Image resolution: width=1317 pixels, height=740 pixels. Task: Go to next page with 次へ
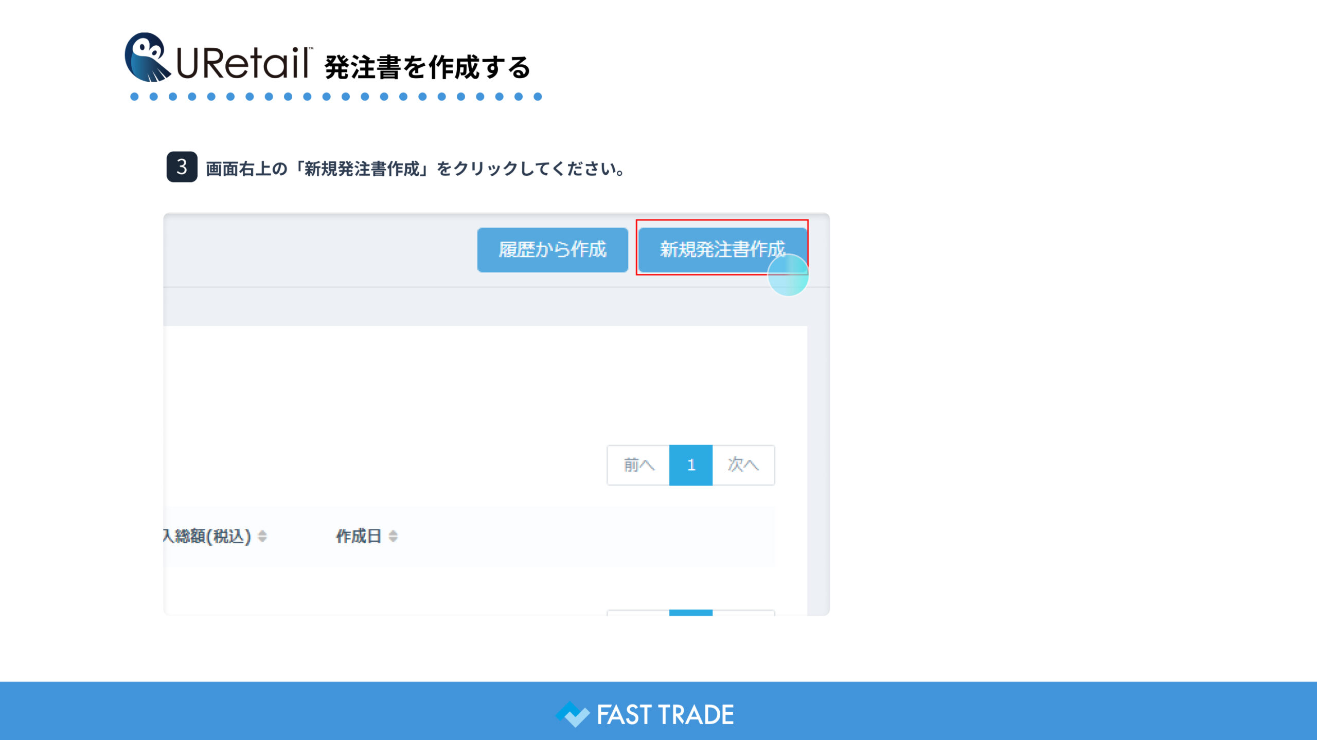tap(743, 465)
